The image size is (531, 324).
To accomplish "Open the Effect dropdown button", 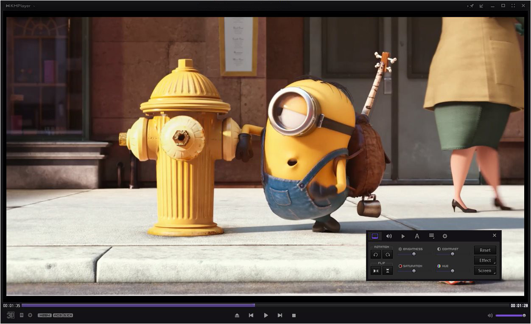I will click(485, 260).
